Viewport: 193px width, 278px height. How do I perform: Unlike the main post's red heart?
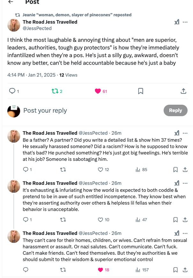click(97, 91)
